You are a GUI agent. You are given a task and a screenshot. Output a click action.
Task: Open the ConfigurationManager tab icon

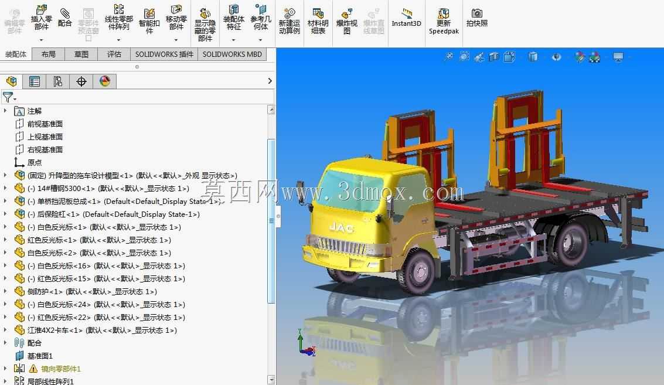coord(57,81)
